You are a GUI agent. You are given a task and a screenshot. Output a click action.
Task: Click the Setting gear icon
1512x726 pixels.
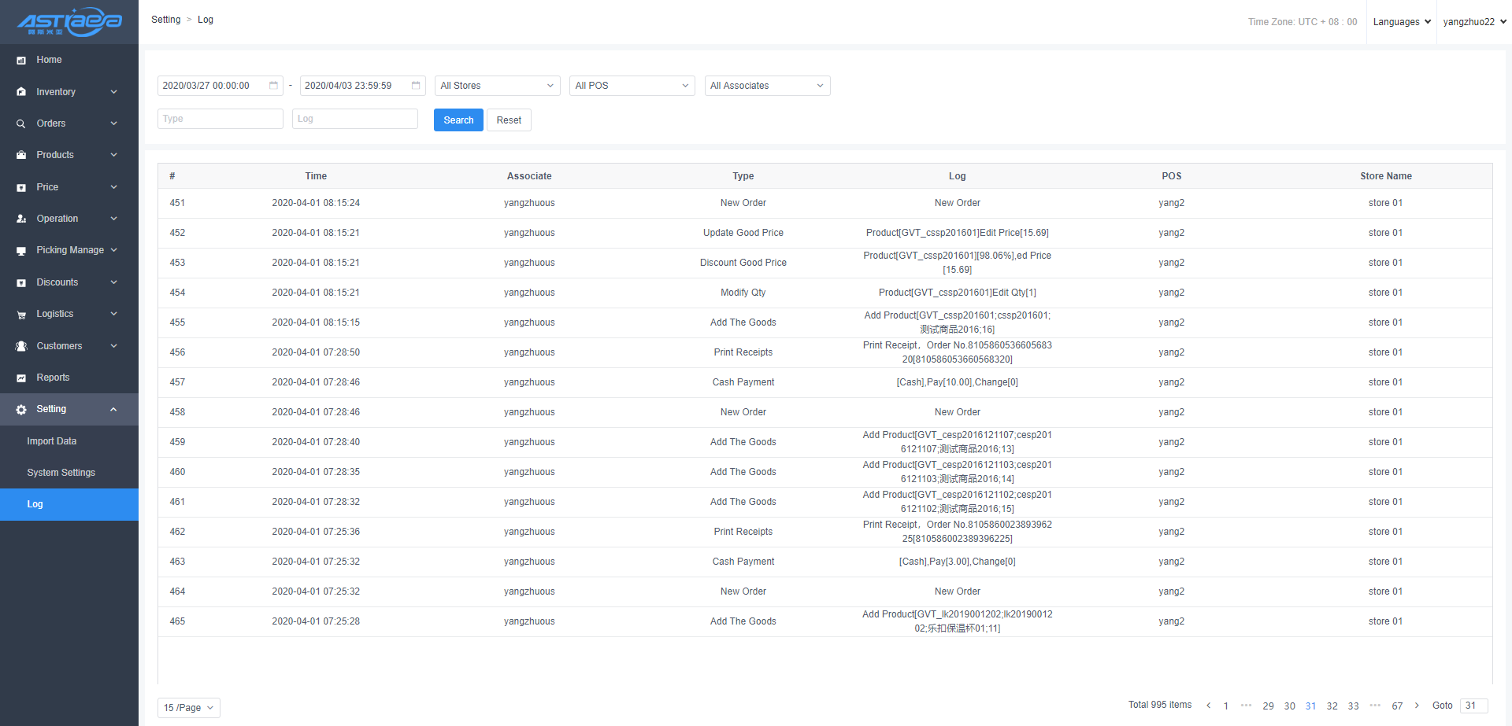pos(21,410)
